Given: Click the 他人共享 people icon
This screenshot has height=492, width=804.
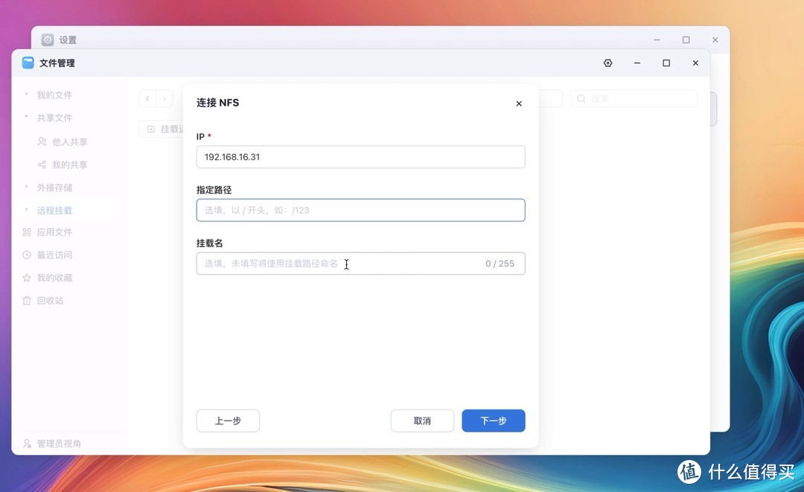Looking at the screenshot, I should (42, 142).
